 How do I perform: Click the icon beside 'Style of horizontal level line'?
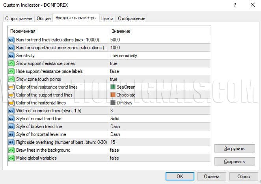click(x=11, y=134)
